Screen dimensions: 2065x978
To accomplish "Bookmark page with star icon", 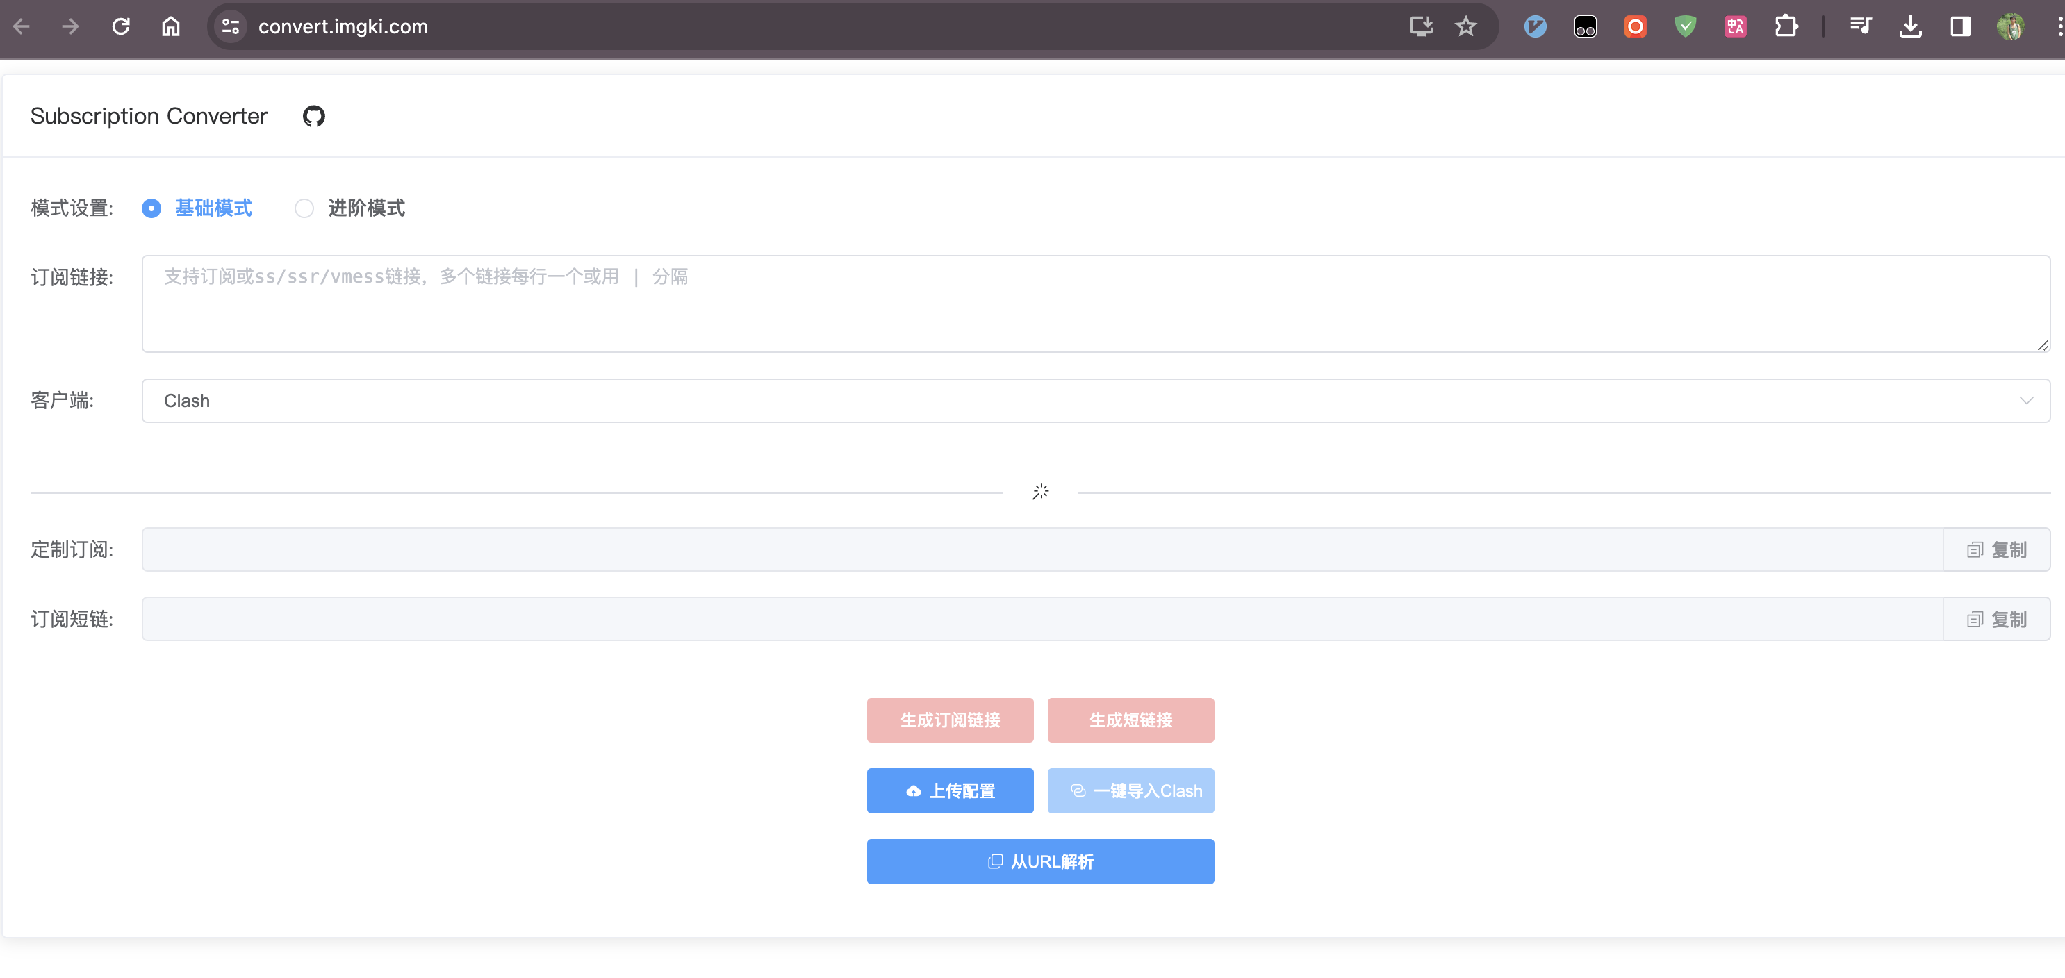I will point(1465,26).
